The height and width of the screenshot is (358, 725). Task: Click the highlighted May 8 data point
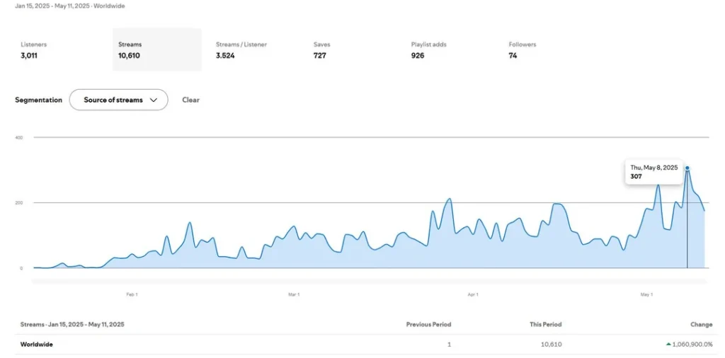point(687,168)
